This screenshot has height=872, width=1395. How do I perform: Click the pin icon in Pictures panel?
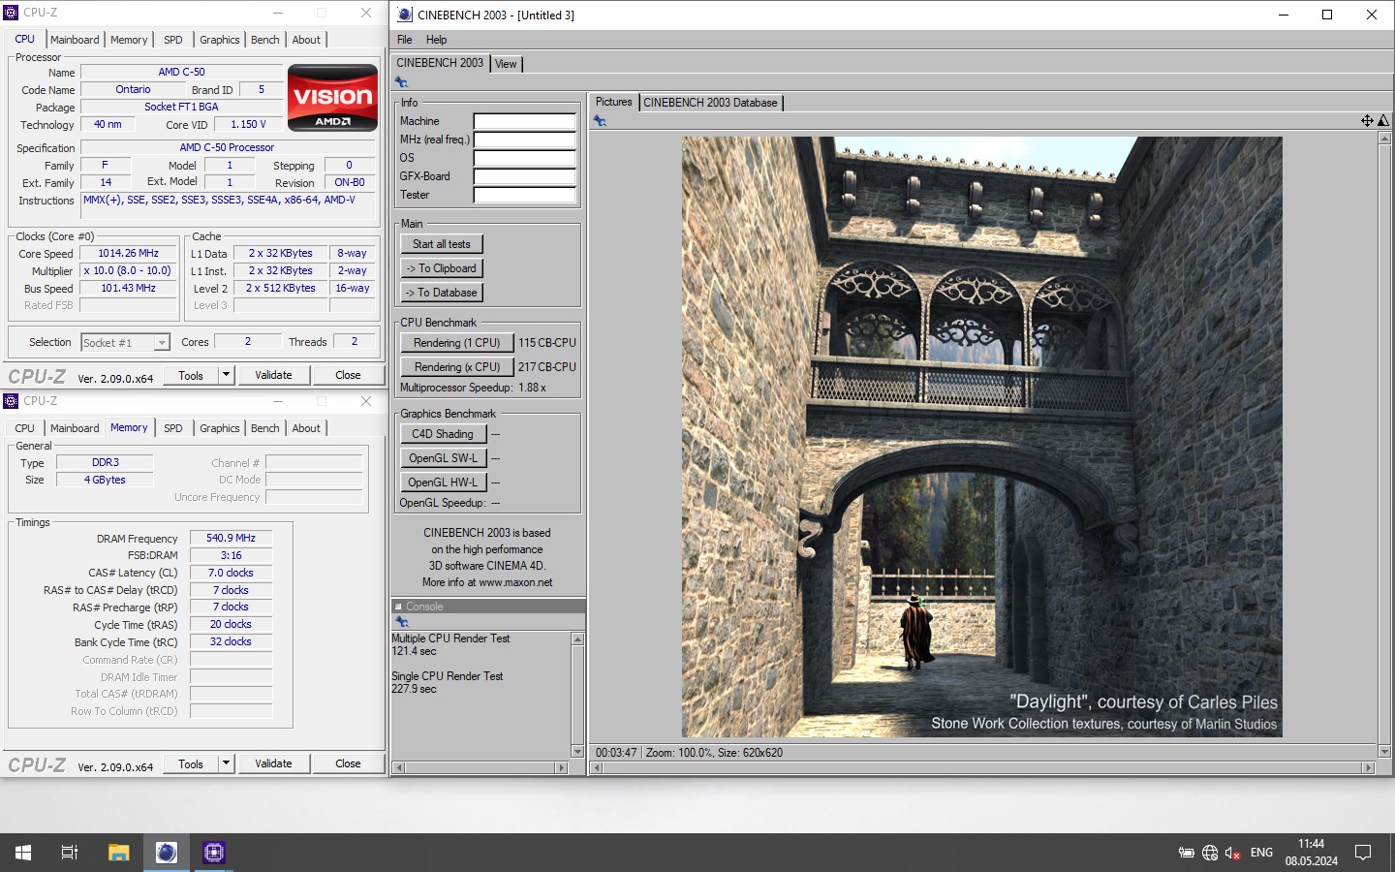tap(600, 121)
